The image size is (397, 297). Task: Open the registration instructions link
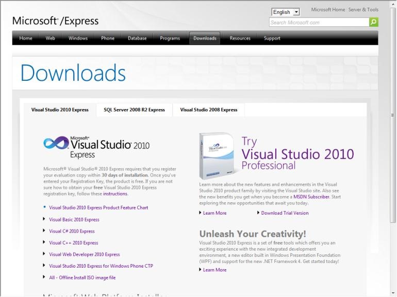pos(115,194)
